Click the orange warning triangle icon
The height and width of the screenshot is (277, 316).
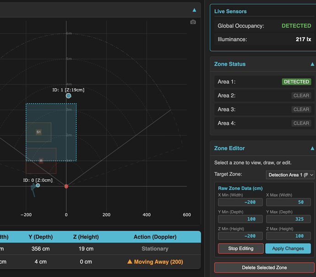coord(130,261)
